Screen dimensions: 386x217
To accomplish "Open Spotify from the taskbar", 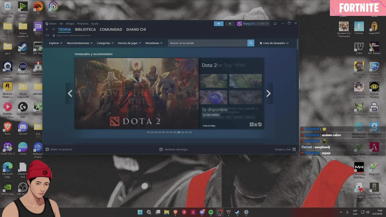I will (x=211, y=212).
